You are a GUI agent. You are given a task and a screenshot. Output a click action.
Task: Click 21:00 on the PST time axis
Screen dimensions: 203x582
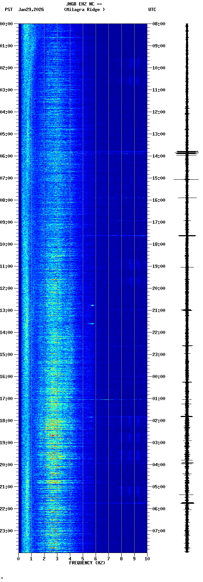tap(6, 487)
